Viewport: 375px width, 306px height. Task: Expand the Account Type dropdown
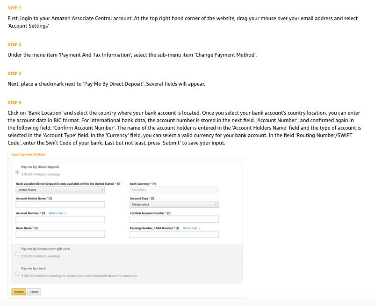(x=174, y=204)
